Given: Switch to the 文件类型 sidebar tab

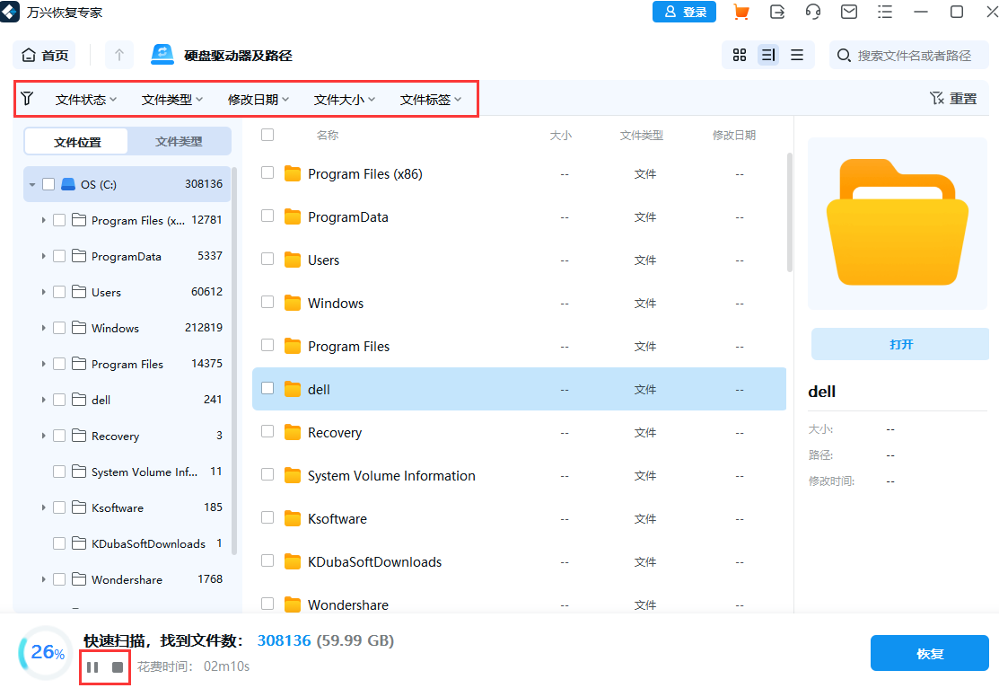Looking at the screenshot, I should click(x=178, y=141).
